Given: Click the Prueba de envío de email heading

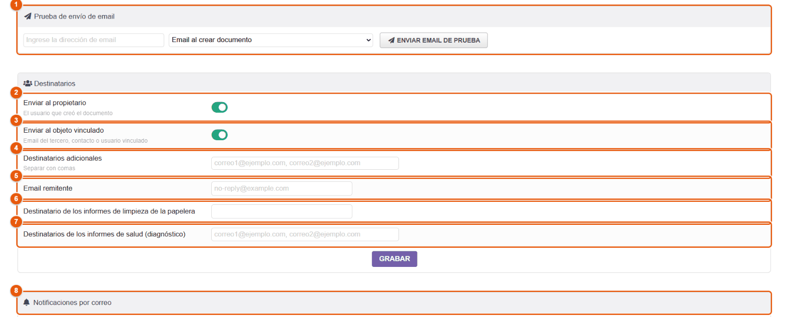Looking at the screenshot, I should click(75, 17).
